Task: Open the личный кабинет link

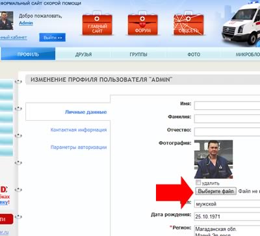Action: tap(13, 38)
